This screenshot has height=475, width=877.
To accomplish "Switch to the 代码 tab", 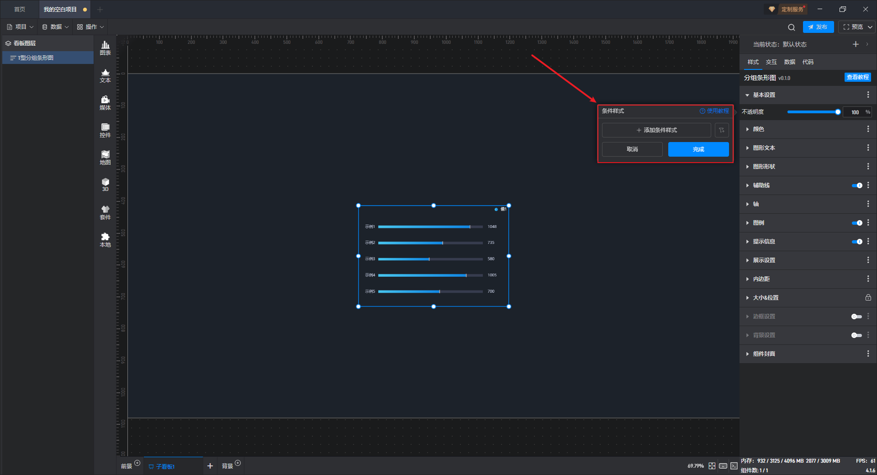I will point(808,62).
